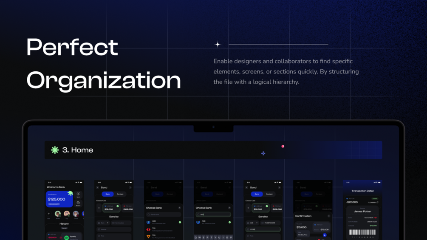
Task: Click add-card plus on Send screen with ACB chosen
Action: pos(248,208)
